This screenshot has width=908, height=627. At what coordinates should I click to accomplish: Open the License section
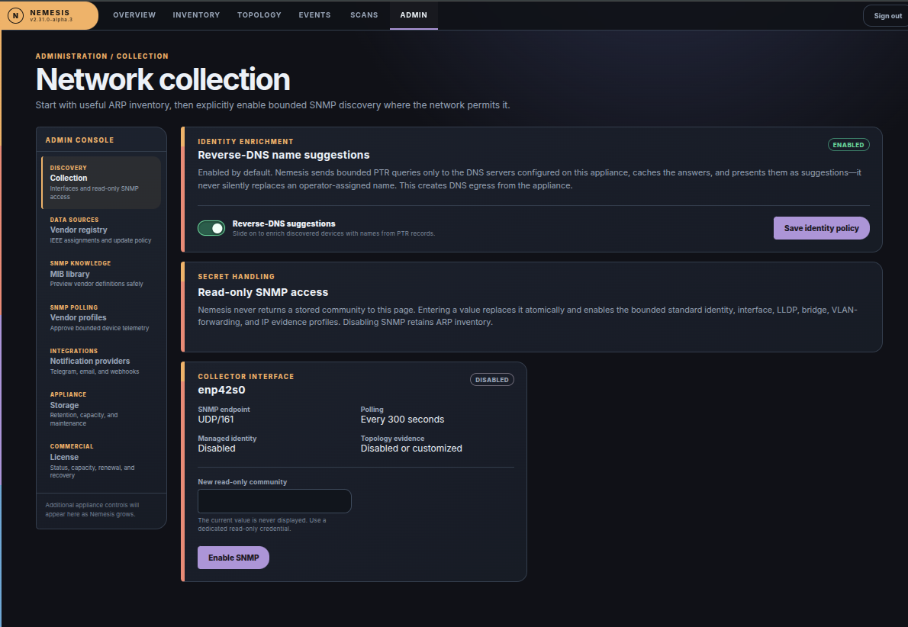pos(101,461)
